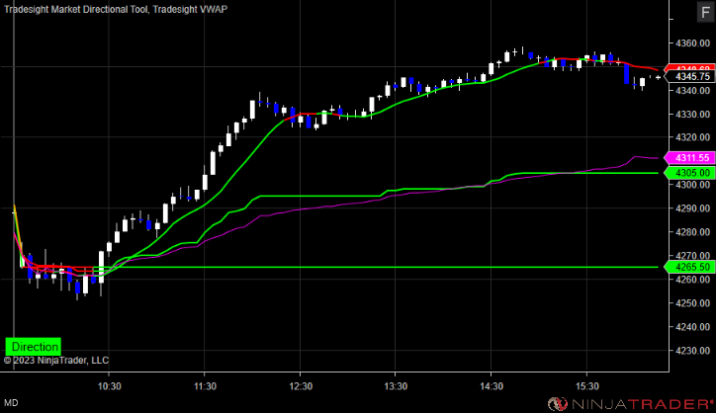Viewport: 716px width, 413px height.
Task: Click the 4270.00 price axis label
Action: (692, 256)
